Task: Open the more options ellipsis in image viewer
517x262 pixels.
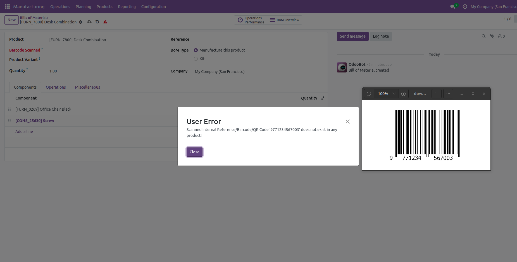Action: [x=448, y=94]
